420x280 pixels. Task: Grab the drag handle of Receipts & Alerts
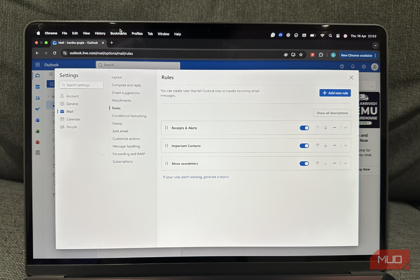click(x=166, y=128)
